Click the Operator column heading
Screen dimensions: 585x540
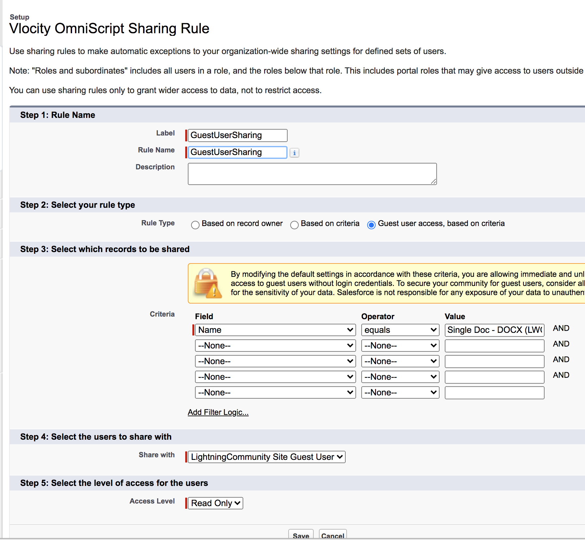[378, 317]
